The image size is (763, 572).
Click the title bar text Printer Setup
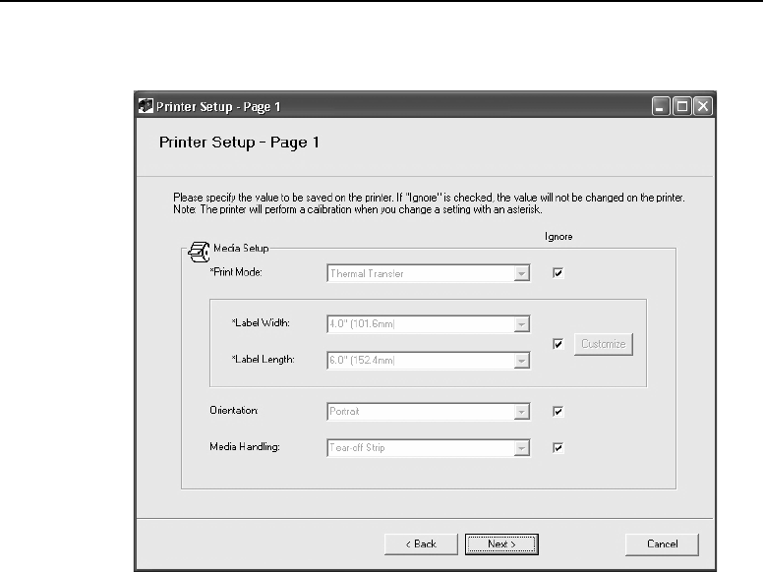(x=218, y=106)
